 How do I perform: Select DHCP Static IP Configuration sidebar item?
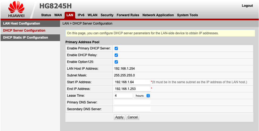point(25,38)
